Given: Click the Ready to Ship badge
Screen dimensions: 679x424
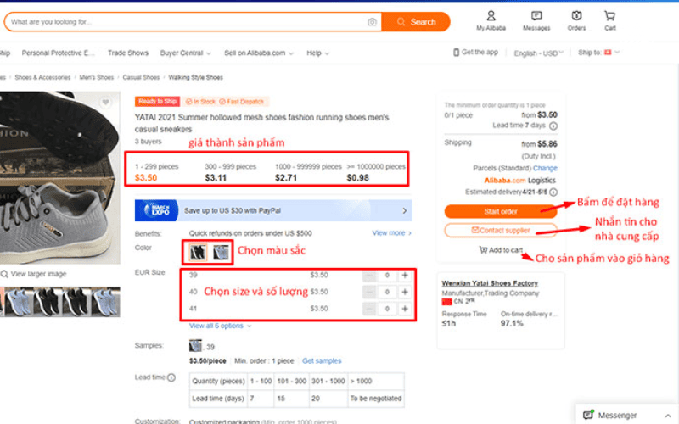Looking at the screenshot, I should (x=157, y=101).
